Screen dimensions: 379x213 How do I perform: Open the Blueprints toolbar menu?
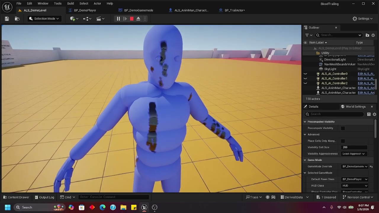point(87,19)
